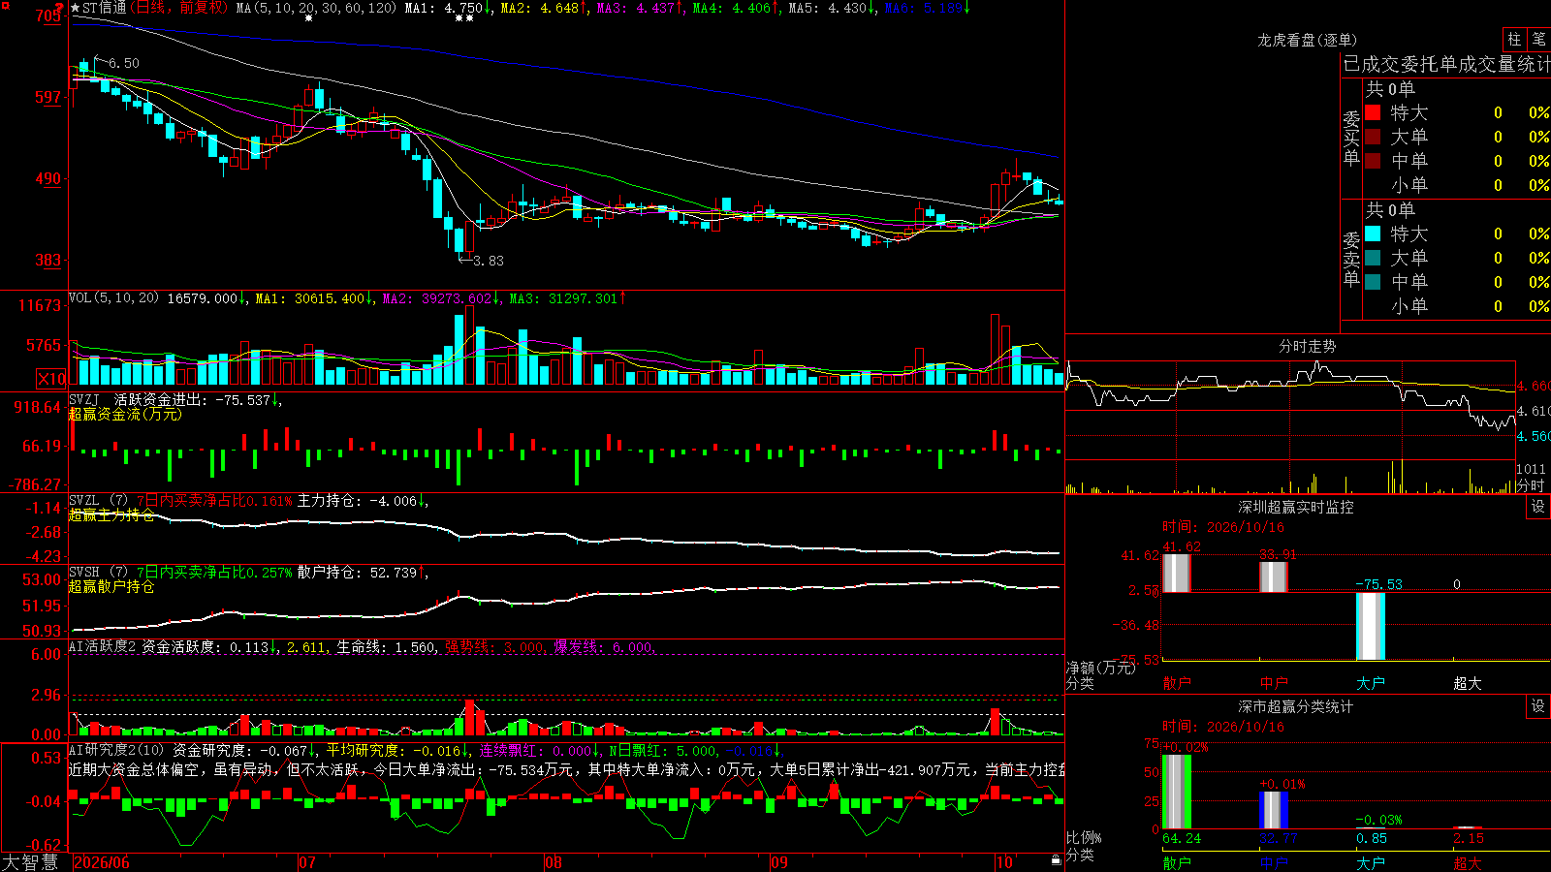
Task: Click the 分时走势 panel title
Action: click(x=1307, y=346)
